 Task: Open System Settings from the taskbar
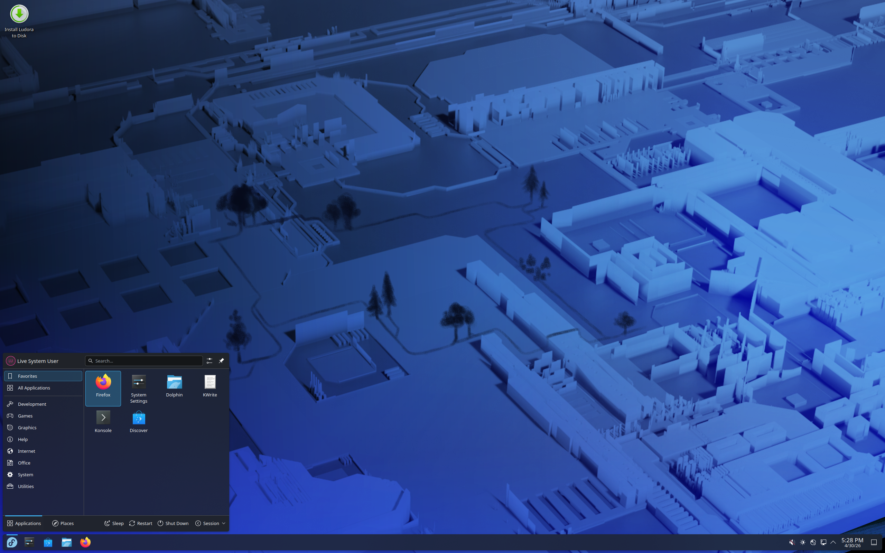[x=29, y=542]
